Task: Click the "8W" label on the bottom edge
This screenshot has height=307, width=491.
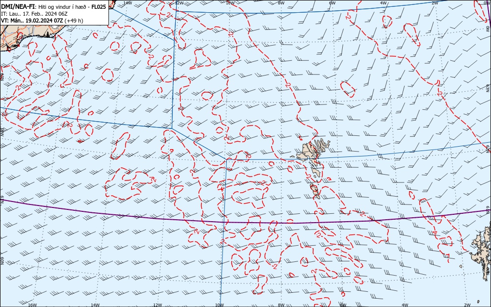Action: pos(281,305)
